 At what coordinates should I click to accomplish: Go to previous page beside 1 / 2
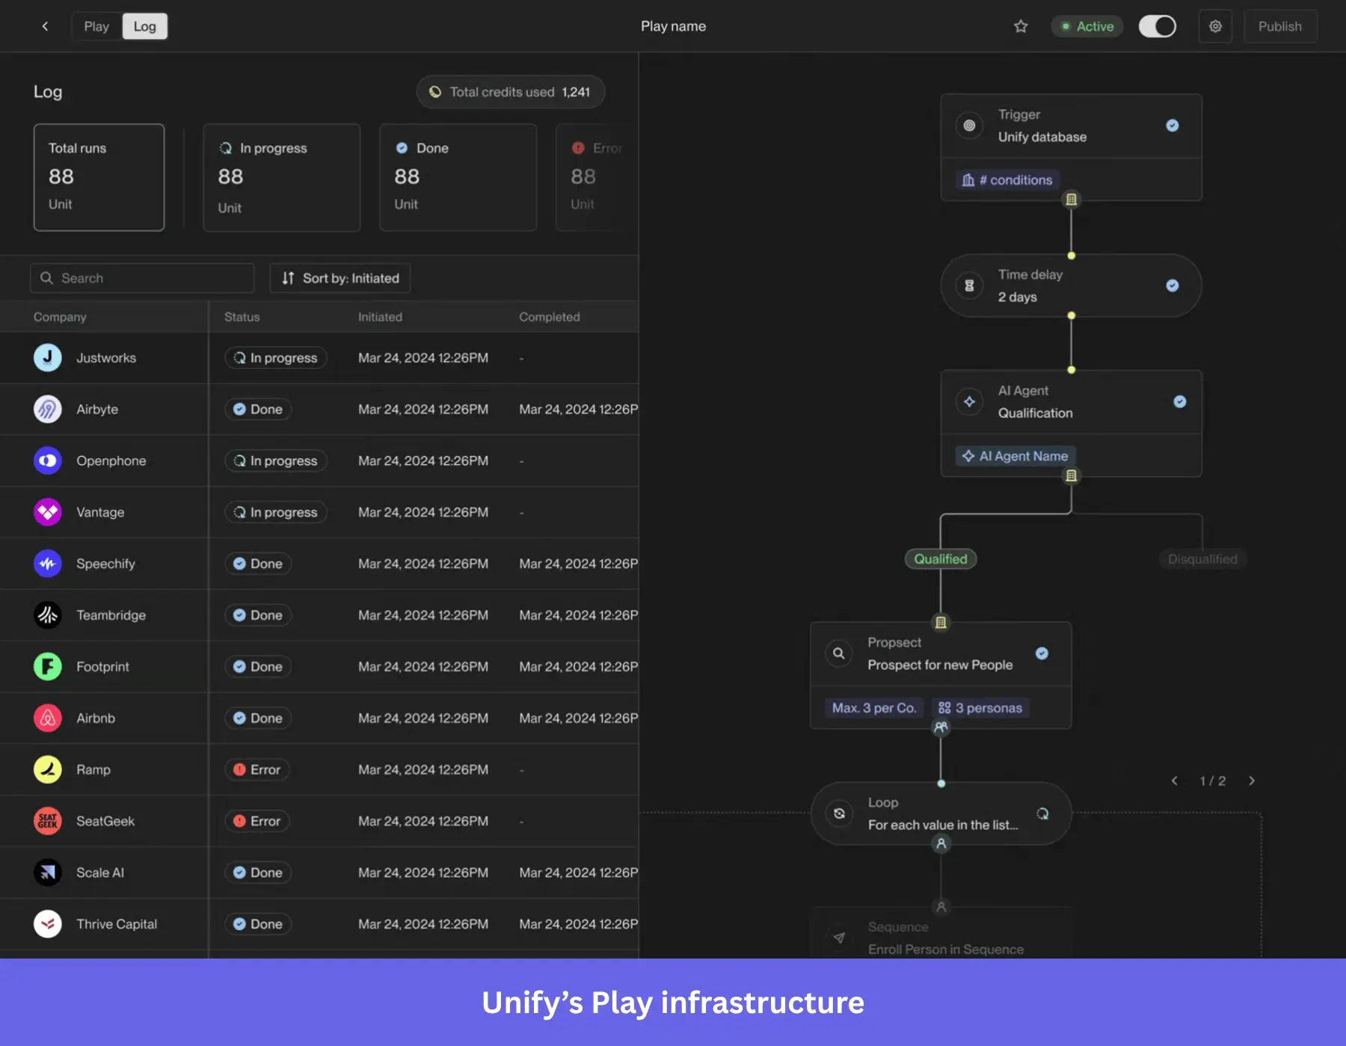(x=1175, y=781)
